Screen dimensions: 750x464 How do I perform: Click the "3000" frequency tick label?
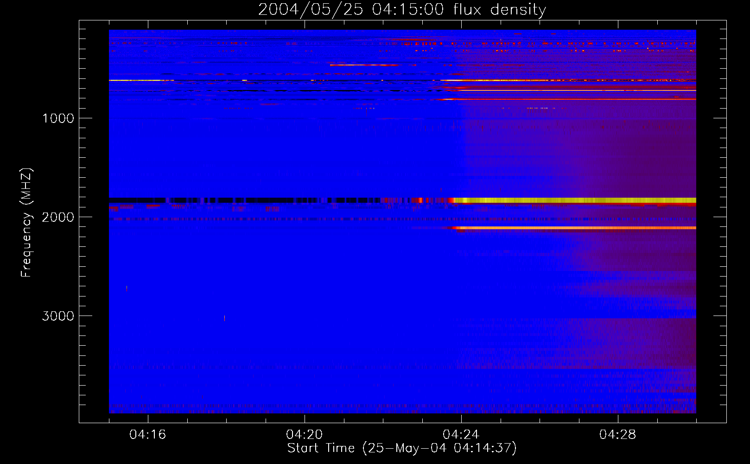pos(58,316)
